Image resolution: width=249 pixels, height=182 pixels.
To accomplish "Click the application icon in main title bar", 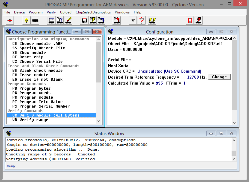I will [x=6, y=4].
